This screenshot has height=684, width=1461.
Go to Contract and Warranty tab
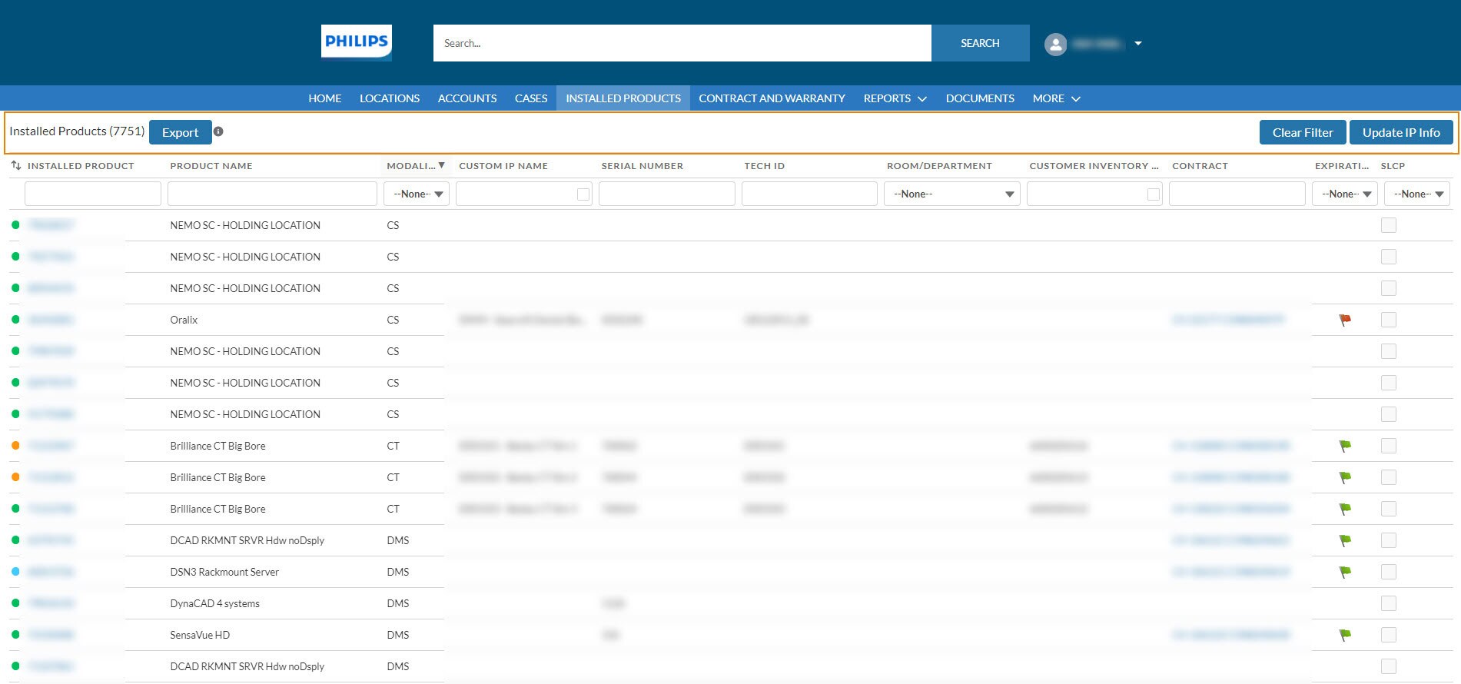click(x=772, y=98)
